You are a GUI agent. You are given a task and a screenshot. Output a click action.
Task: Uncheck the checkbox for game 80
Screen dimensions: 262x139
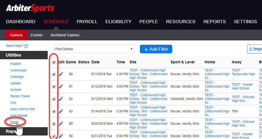(54, 74)
